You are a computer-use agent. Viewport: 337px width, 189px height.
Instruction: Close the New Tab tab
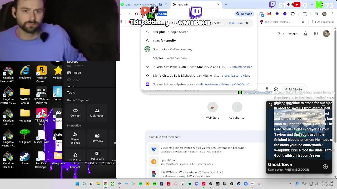pyautogui.click(x=218, y=4)
